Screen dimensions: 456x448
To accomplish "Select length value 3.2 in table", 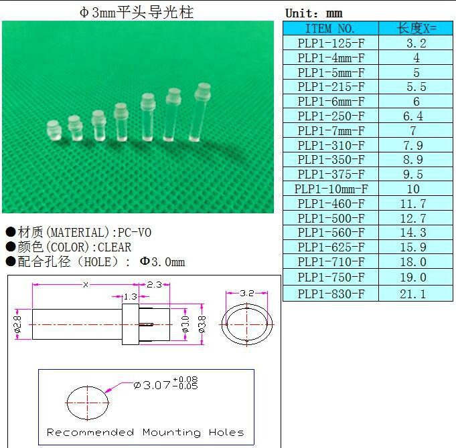I will (416, 43).
